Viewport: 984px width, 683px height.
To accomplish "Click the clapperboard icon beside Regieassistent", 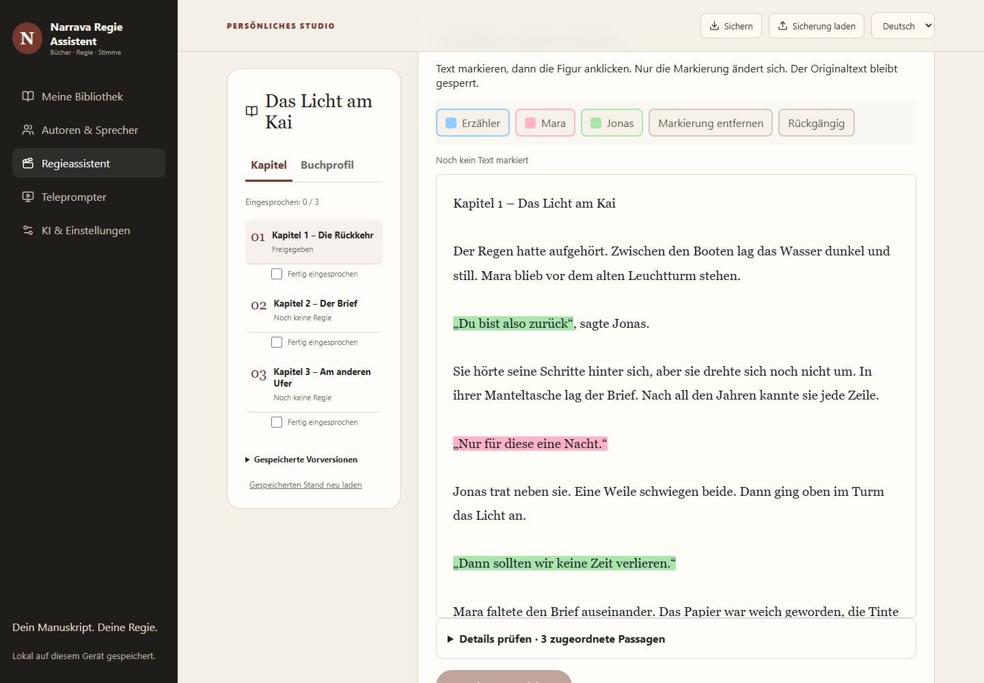I will click(x=28, y=163).
